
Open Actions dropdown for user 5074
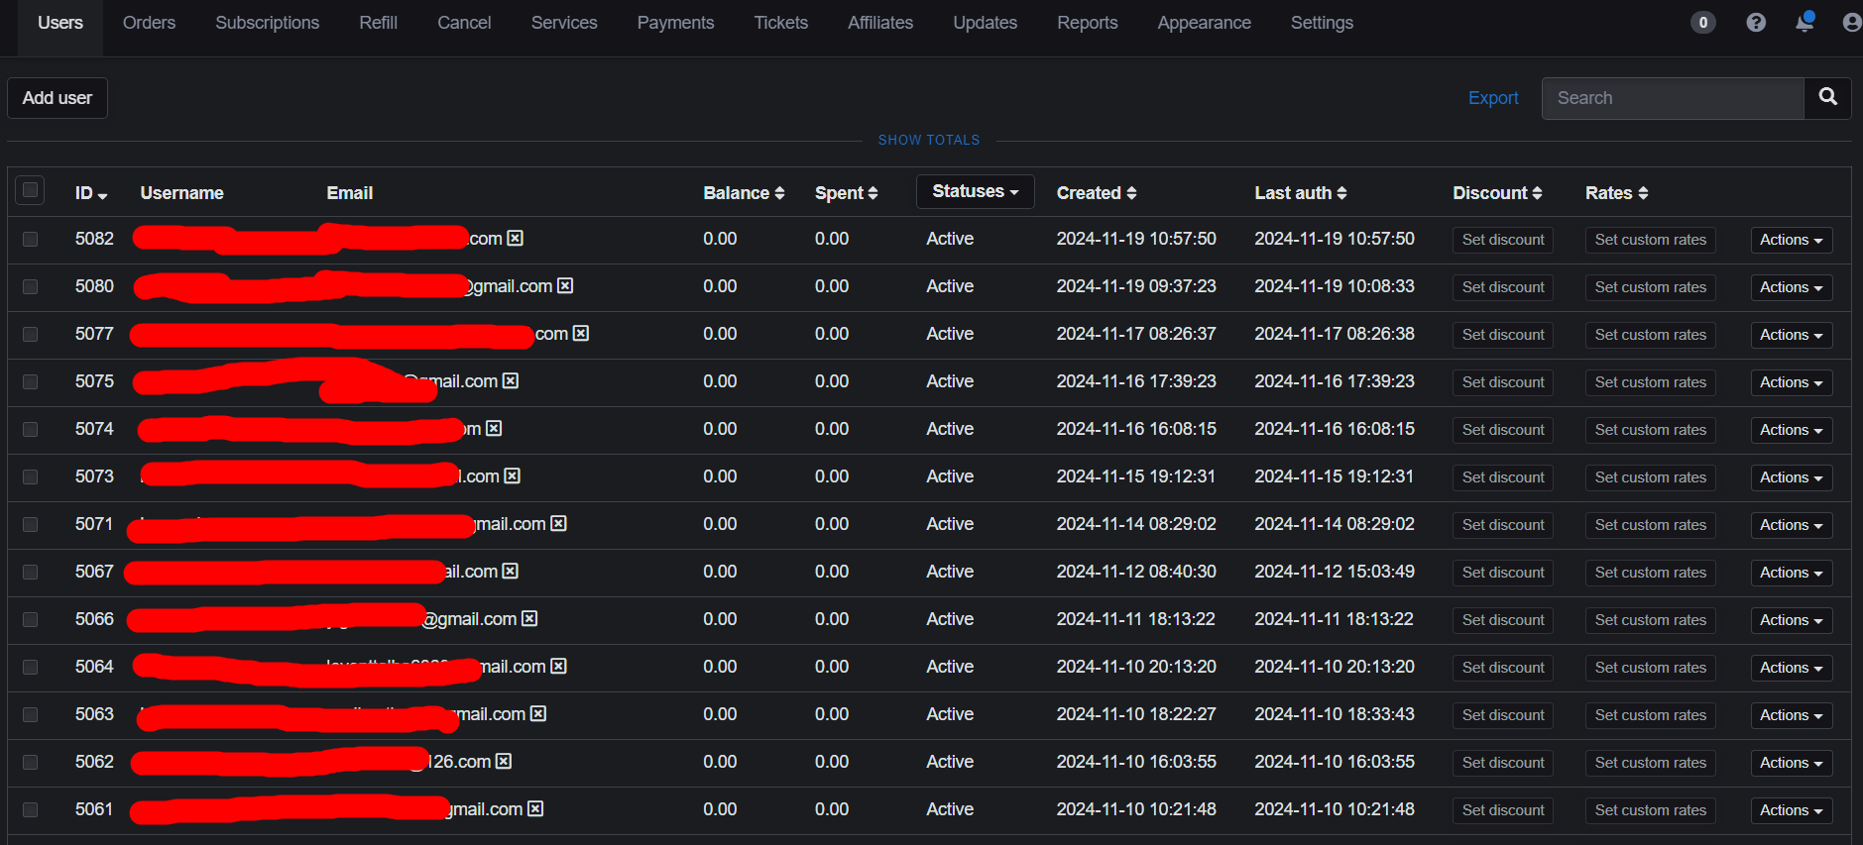(x=1791, y=430)
